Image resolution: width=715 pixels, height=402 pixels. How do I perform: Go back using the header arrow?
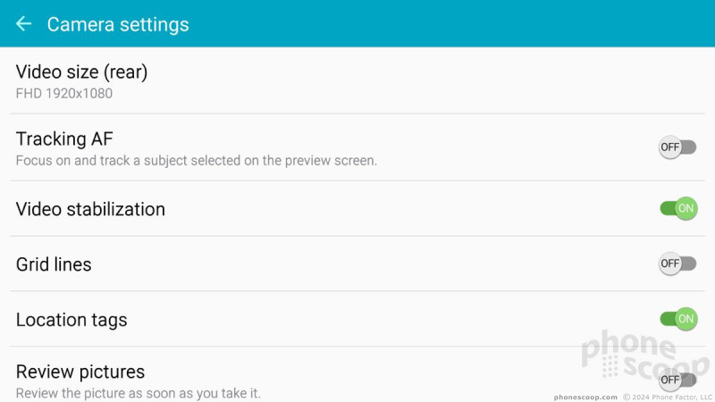pos(23,24)
